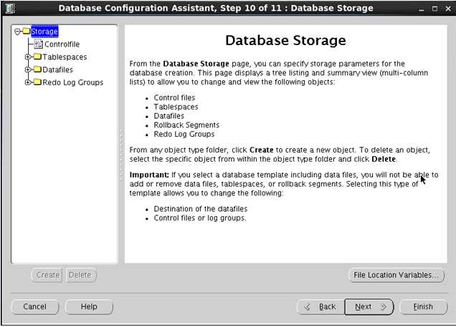Click the Finish button
Image resolution: width=456 pixels, height=327 pixels.
(x=423, y=307)
